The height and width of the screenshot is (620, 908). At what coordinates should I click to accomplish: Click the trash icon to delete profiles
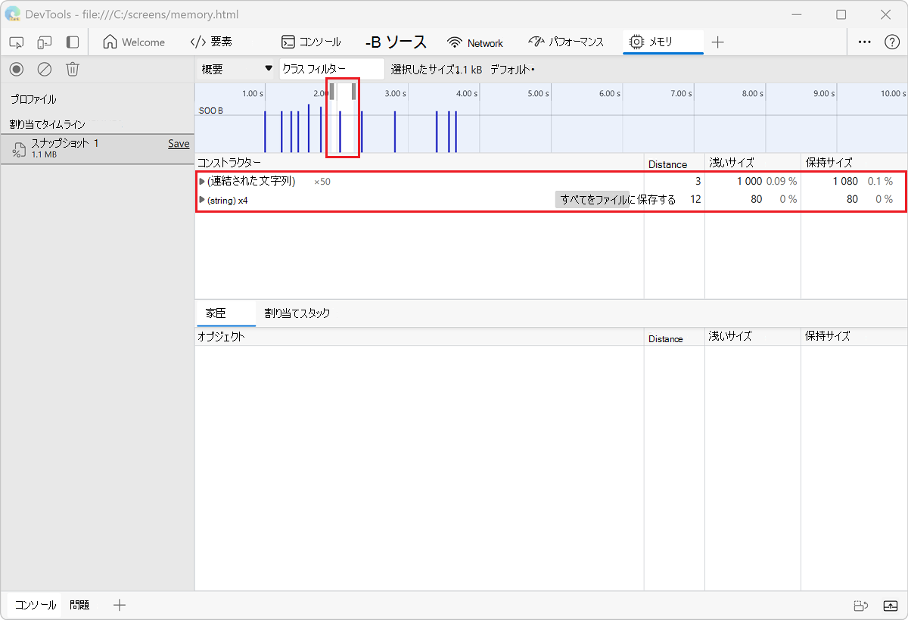[x=72, y=69]
